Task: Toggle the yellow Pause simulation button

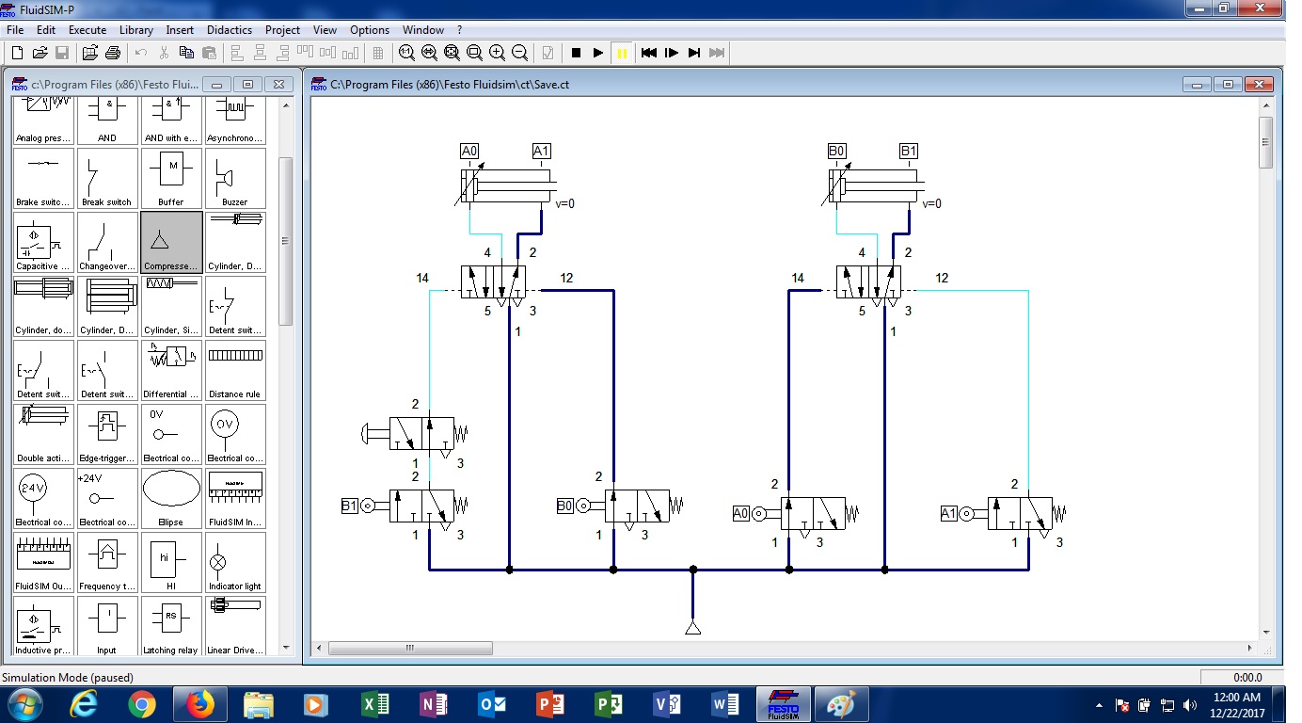Action: (x=622, y=53)
